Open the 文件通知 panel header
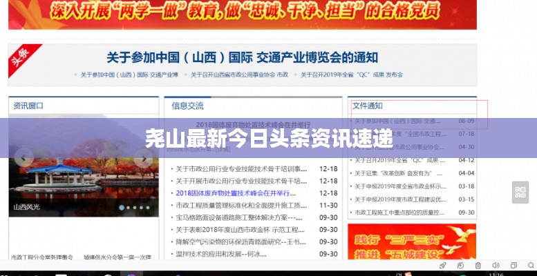This screenshot has width=537, height=276. (x=368, y=106)
